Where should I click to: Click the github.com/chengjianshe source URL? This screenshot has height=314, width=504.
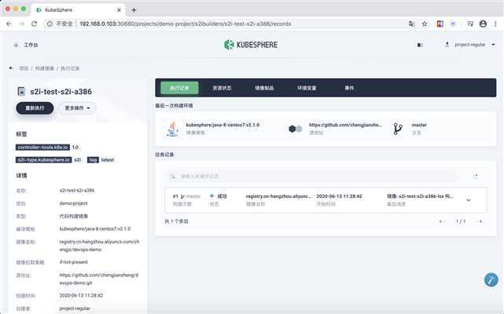click(x=345, y=125)
